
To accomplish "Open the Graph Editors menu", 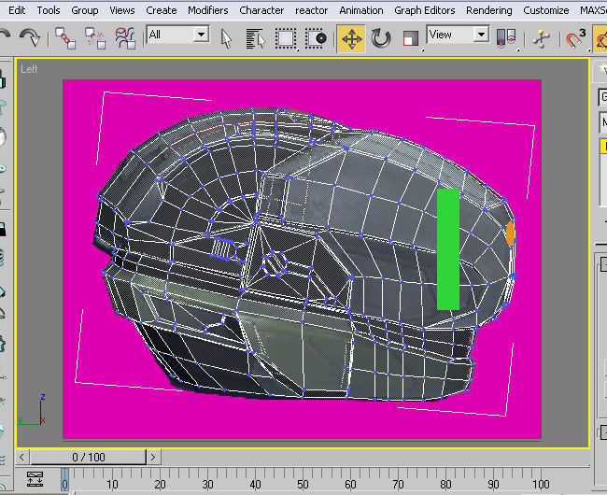I will pos(424,10).
